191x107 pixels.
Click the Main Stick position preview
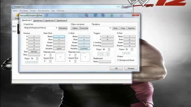(x=60, y=57)
